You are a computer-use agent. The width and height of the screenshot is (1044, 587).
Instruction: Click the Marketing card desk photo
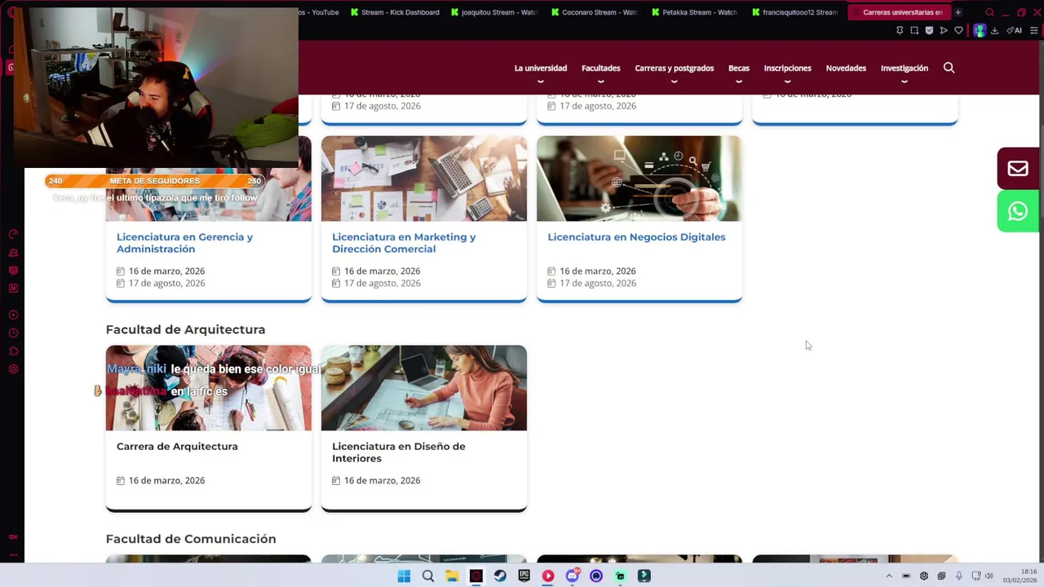pyautogui.click(x=424, y=179)
